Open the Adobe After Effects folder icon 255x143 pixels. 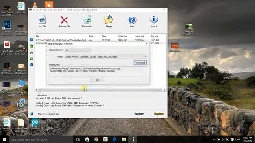coord(21,122)
